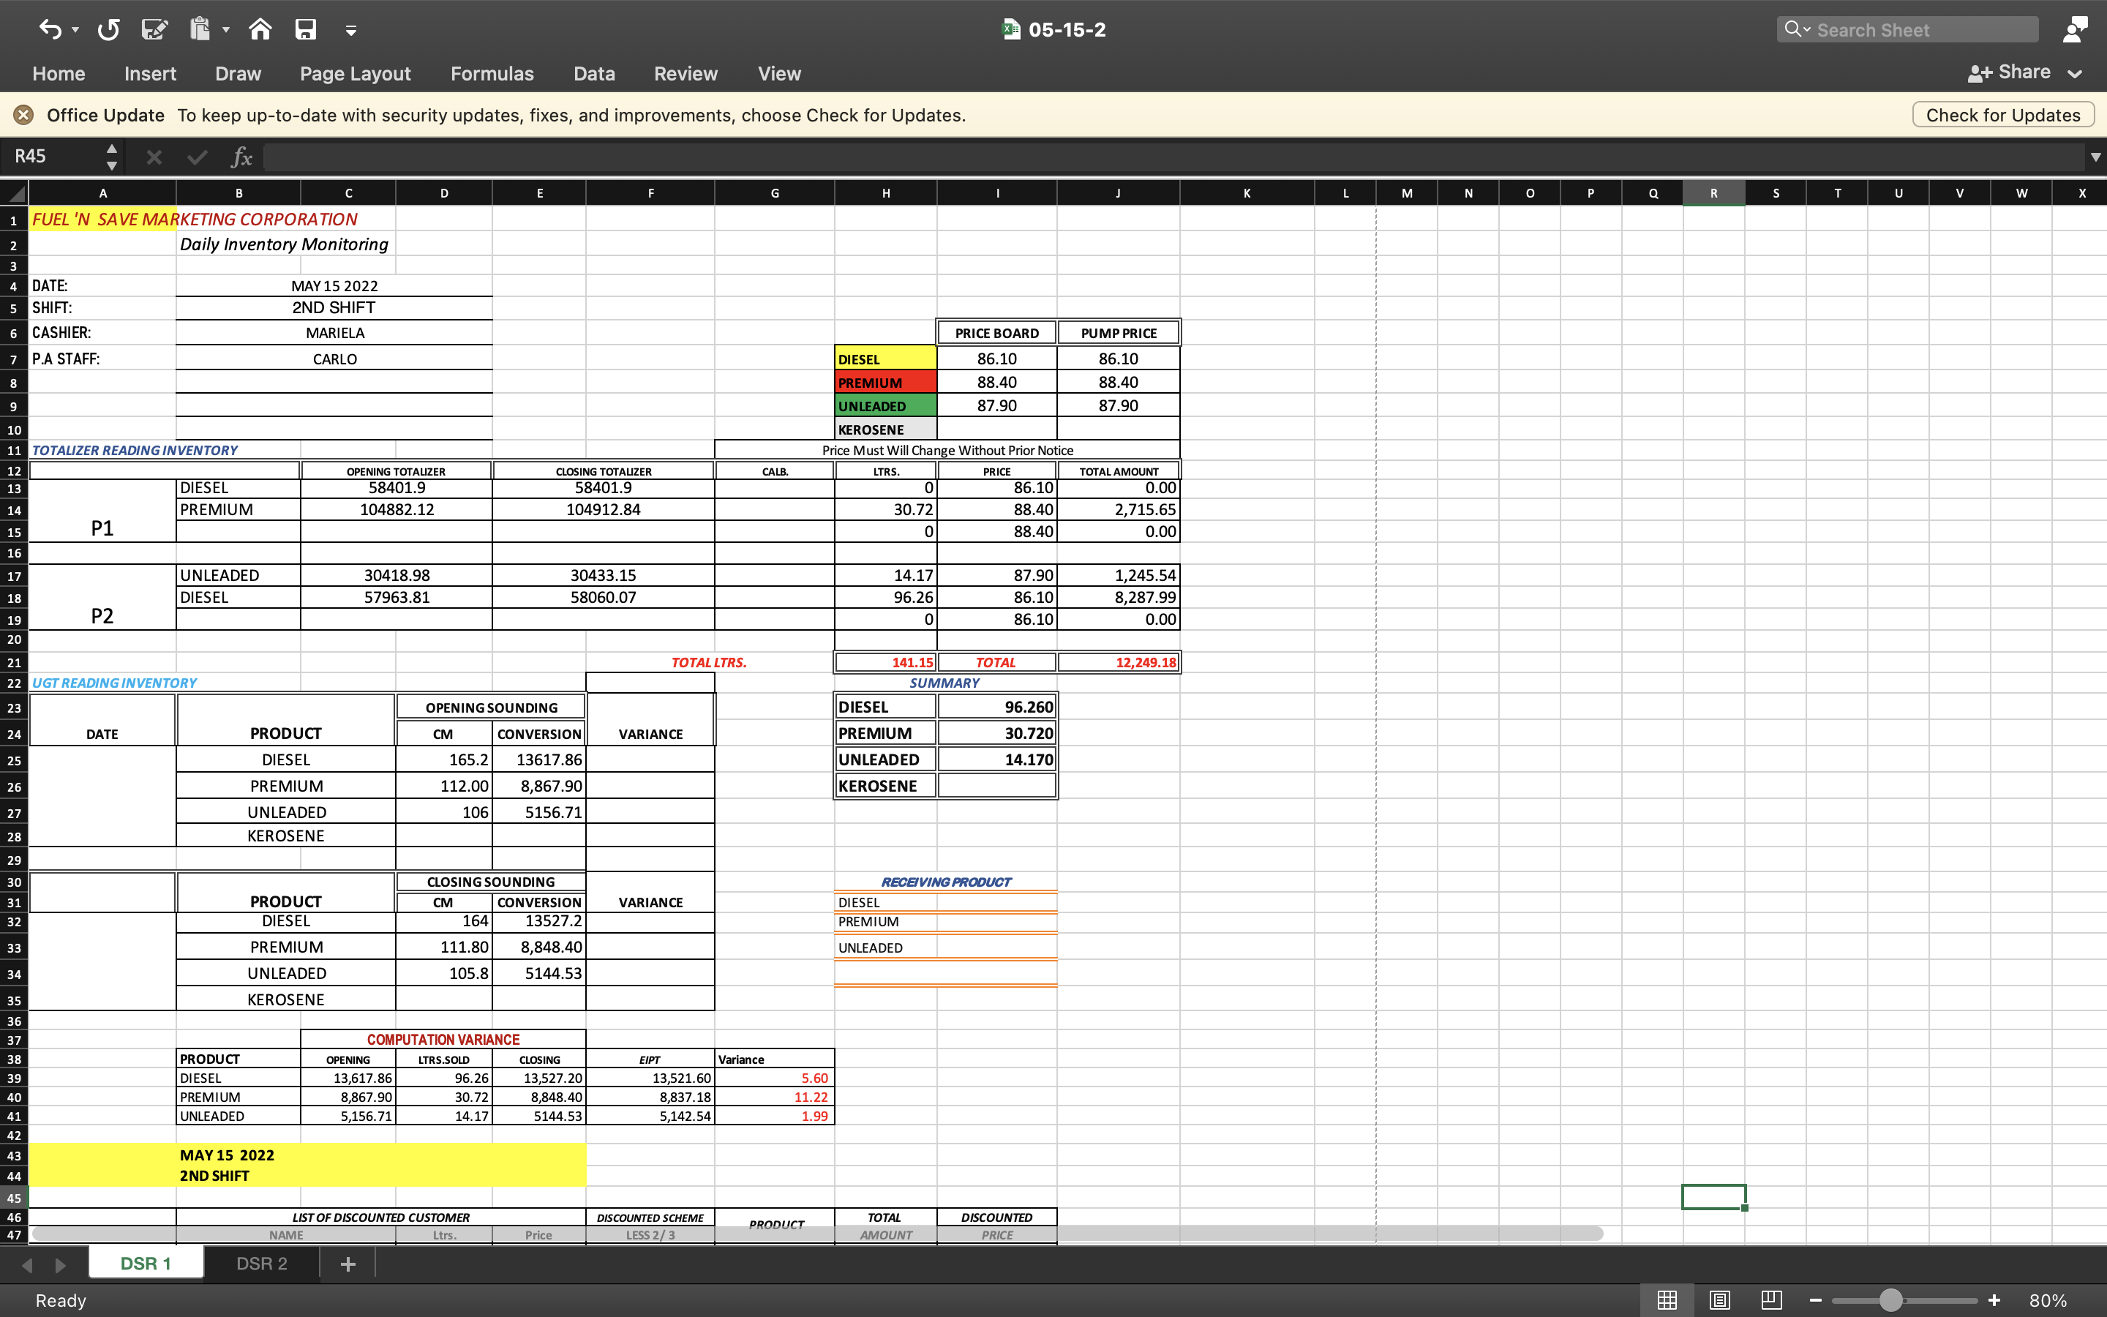Click the zoom slider handle
The width and height of the screenshot is (2107, 1317).
1890,1300
